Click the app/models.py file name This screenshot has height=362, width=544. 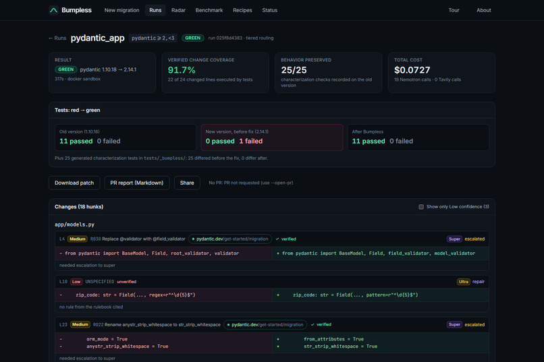pos(74,224)
